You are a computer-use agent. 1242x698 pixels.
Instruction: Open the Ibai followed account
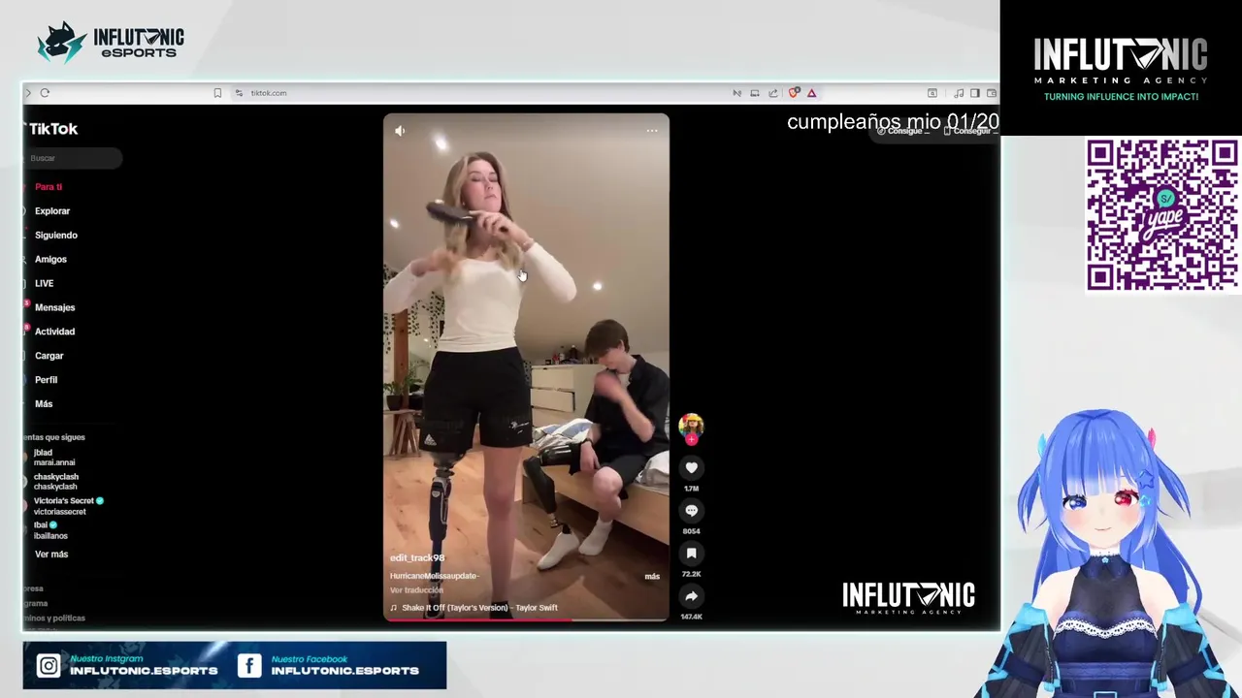point(50,530)
